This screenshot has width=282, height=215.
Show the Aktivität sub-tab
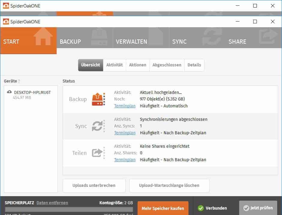pyautogui.click(x=114, y=65)
